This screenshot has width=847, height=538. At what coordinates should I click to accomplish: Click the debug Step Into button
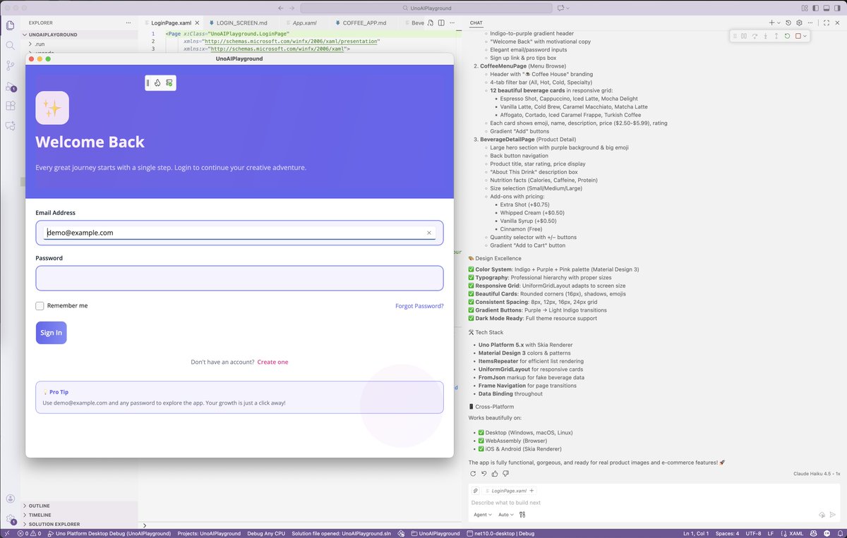(765, 36)
